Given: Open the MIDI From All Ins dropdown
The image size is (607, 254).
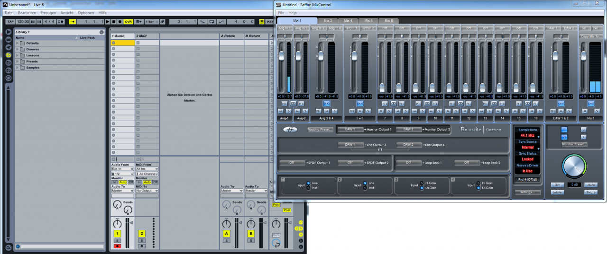Looking at the screenshot, I should (147, 169).
